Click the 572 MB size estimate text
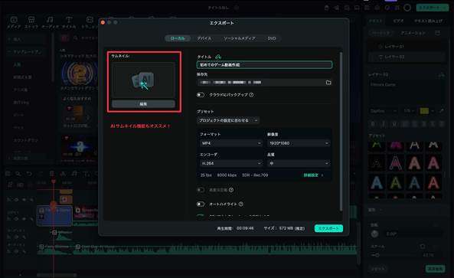The height and width of the screenshot is (278, 454). pos(292,228)
